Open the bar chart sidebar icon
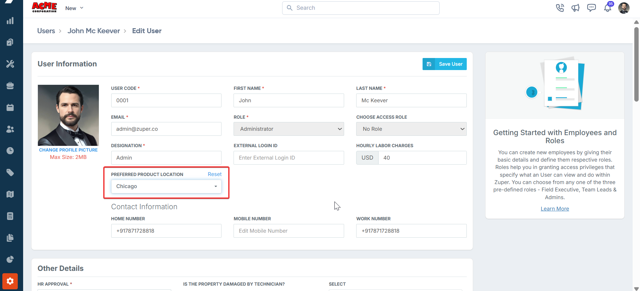 click(x=10, y=21)
